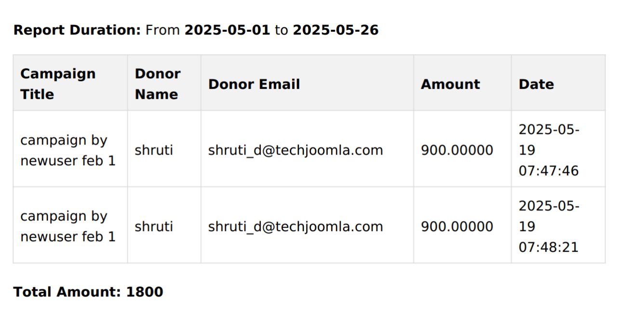Click the Donor Email column header

(254, 84)
